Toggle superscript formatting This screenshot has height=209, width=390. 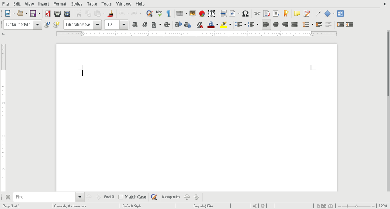(178, 25)
